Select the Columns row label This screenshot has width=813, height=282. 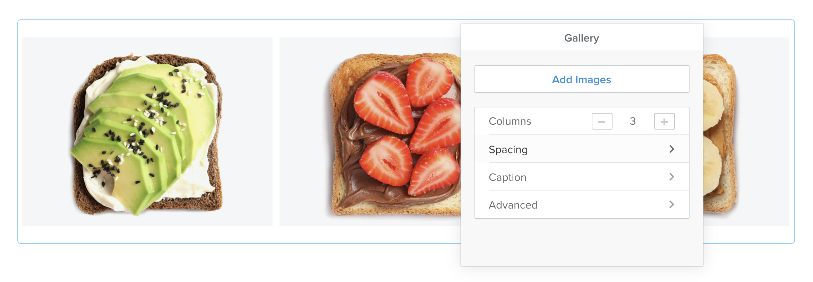click(x=510, y=121)
